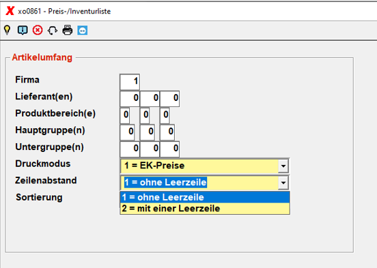Select '1 = ohne Leerzeile' list option

[x=205, y=197]
